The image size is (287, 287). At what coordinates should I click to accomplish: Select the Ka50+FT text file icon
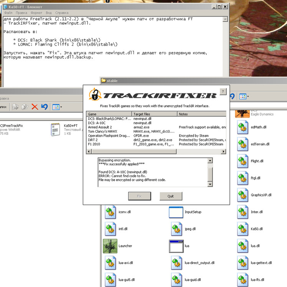pyautogui.click(x=55, y=130)
